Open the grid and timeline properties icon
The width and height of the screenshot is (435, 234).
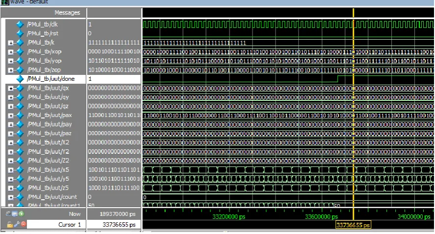click(15, 213)
